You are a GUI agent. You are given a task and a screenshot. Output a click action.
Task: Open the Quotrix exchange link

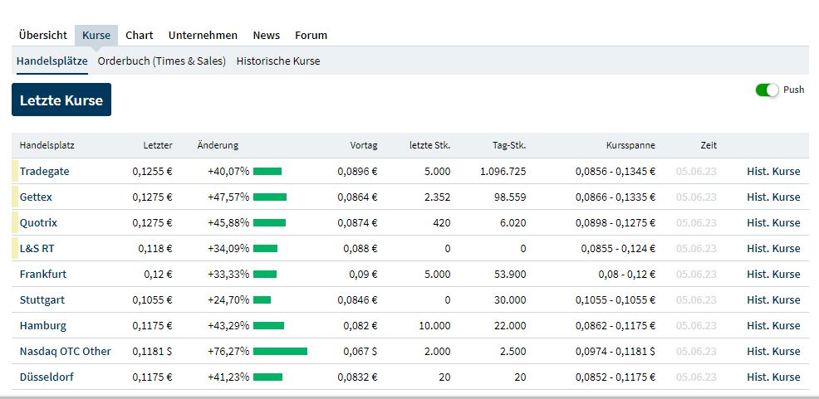(39, 222)
